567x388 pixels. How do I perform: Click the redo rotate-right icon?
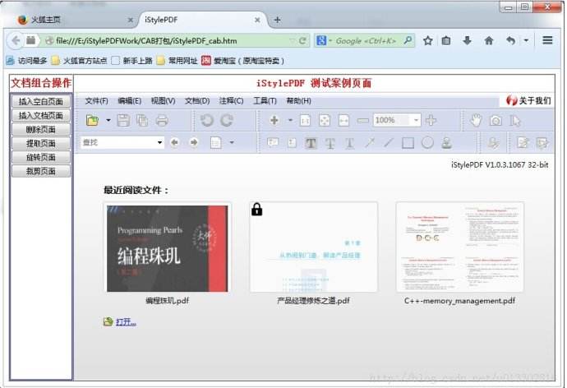(x=227, y=120)
